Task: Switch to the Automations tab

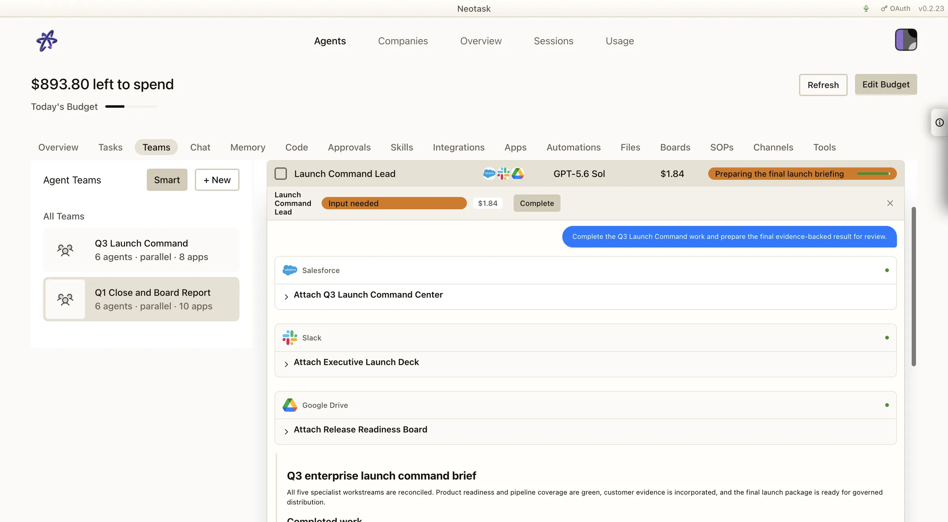Action: tap(573, 147)
